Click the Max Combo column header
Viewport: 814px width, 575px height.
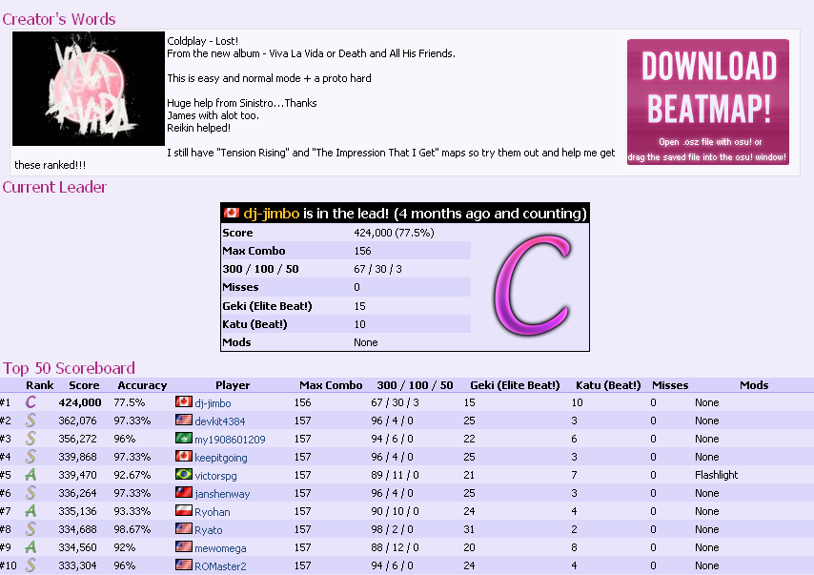click(x=331, y=385)
